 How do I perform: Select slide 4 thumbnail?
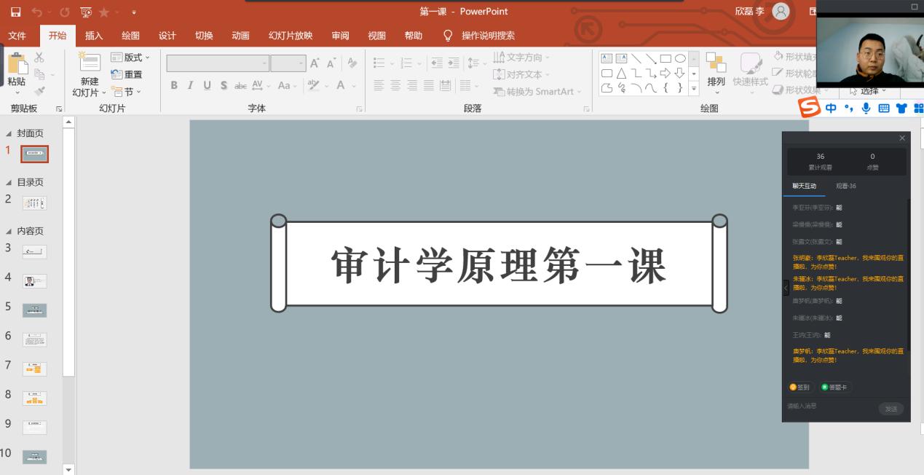pos(34,281)
